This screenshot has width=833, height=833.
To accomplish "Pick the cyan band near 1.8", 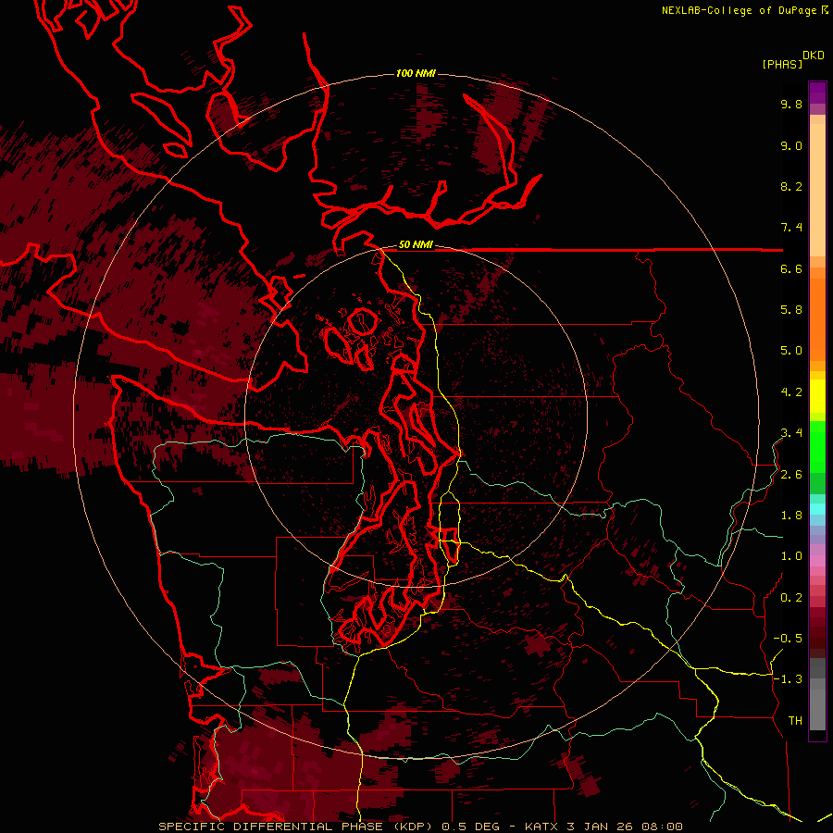I will click(x=817, y=509).
